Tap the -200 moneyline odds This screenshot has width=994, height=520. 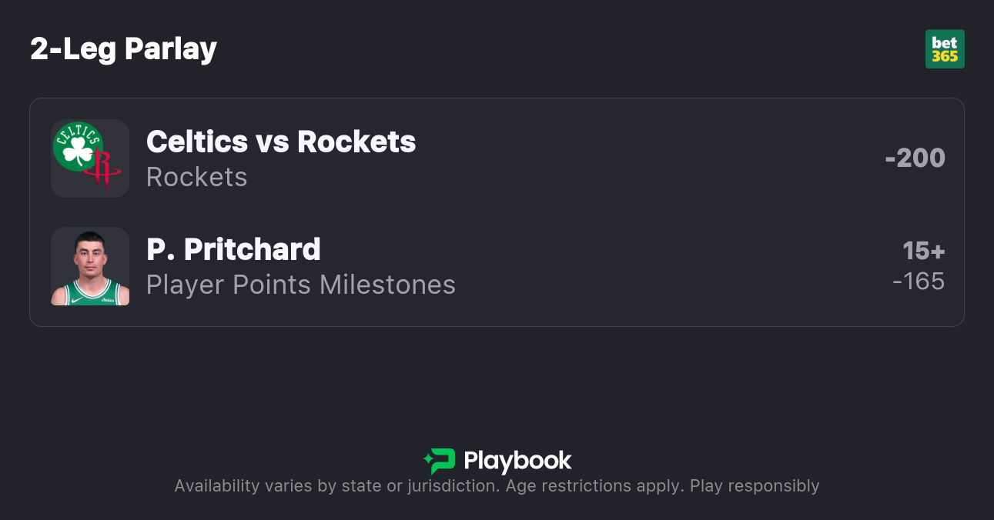pos(915,158)
